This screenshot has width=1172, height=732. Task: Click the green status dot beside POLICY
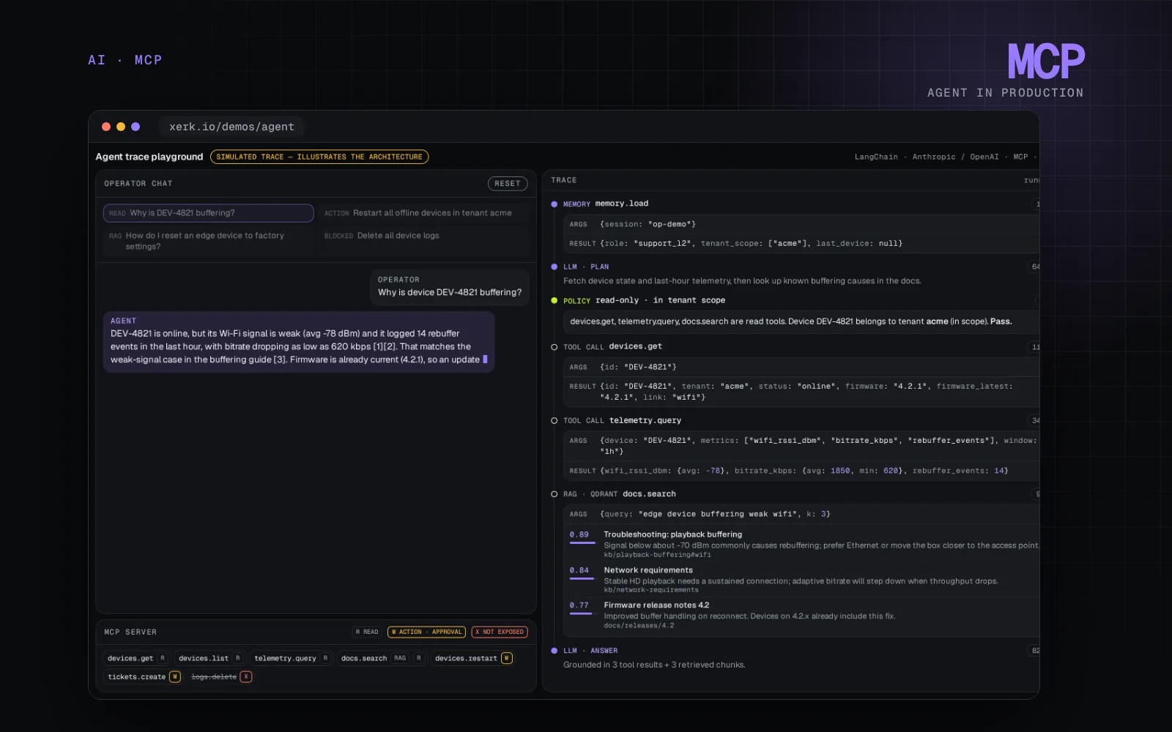pos(554,300)
